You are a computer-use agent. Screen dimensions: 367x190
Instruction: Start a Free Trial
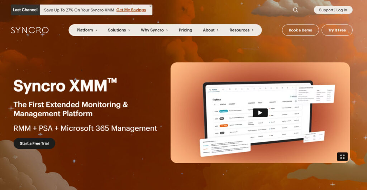point(34,143)
